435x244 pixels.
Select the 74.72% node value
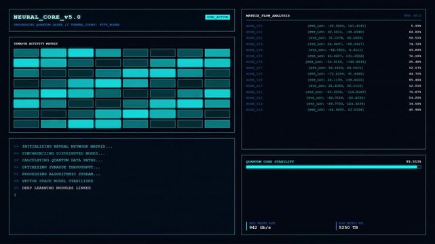(x=415, y=44)
